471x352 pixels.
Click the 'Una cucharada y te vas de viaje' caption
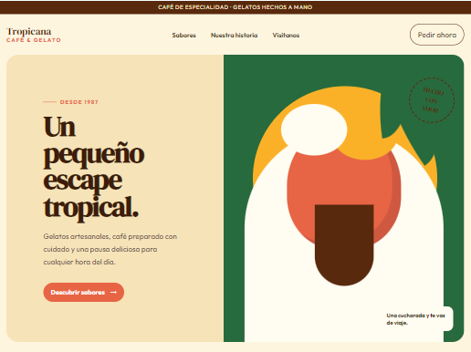(x=415, y=319)
